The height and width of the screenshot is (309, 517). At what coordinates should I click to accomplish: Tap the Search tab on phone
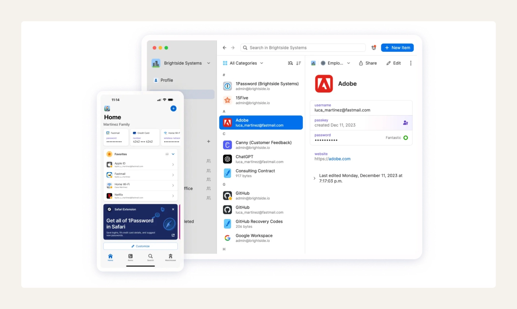click(x=150, y=257)
